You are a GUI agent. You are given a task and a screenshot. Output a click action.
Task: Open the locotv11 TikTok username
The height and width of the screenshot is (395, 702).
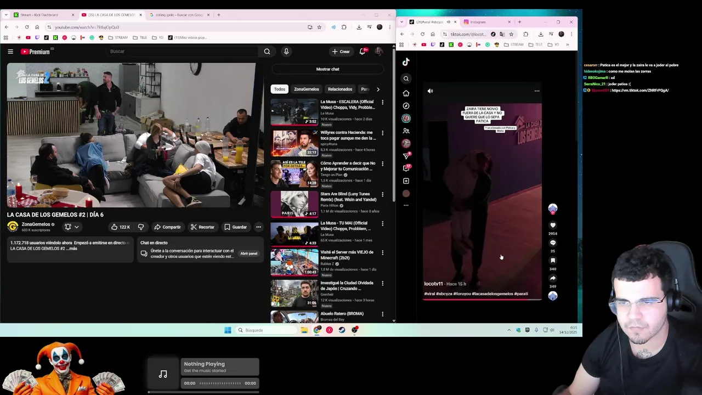coord(433,284)
